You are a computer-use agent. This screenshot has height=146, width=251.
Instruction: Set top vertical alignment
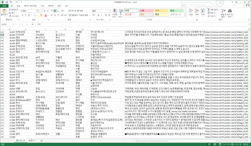click(52, 11)
